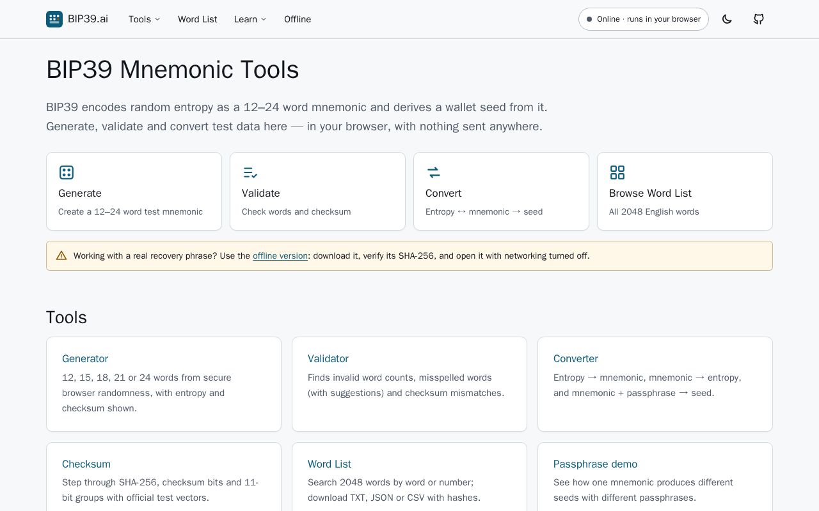Expand the Tools dropdown menu

point(145,19)
